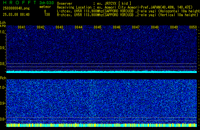Viewport: 200px width, 130px height.
Task: Click the 0842 time marker
Action: (x=41, y=27)
